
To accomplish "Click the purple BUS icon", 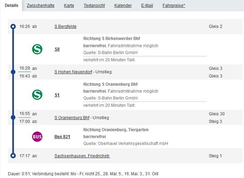I will click(37, 137).
